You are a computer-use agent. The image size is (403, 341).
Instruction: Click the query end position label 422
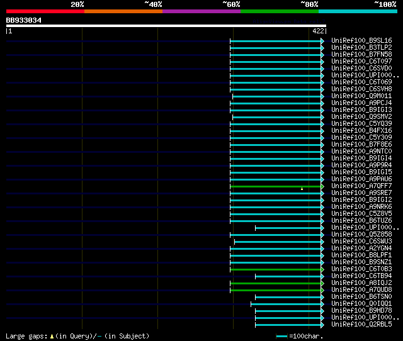[318, 31]
